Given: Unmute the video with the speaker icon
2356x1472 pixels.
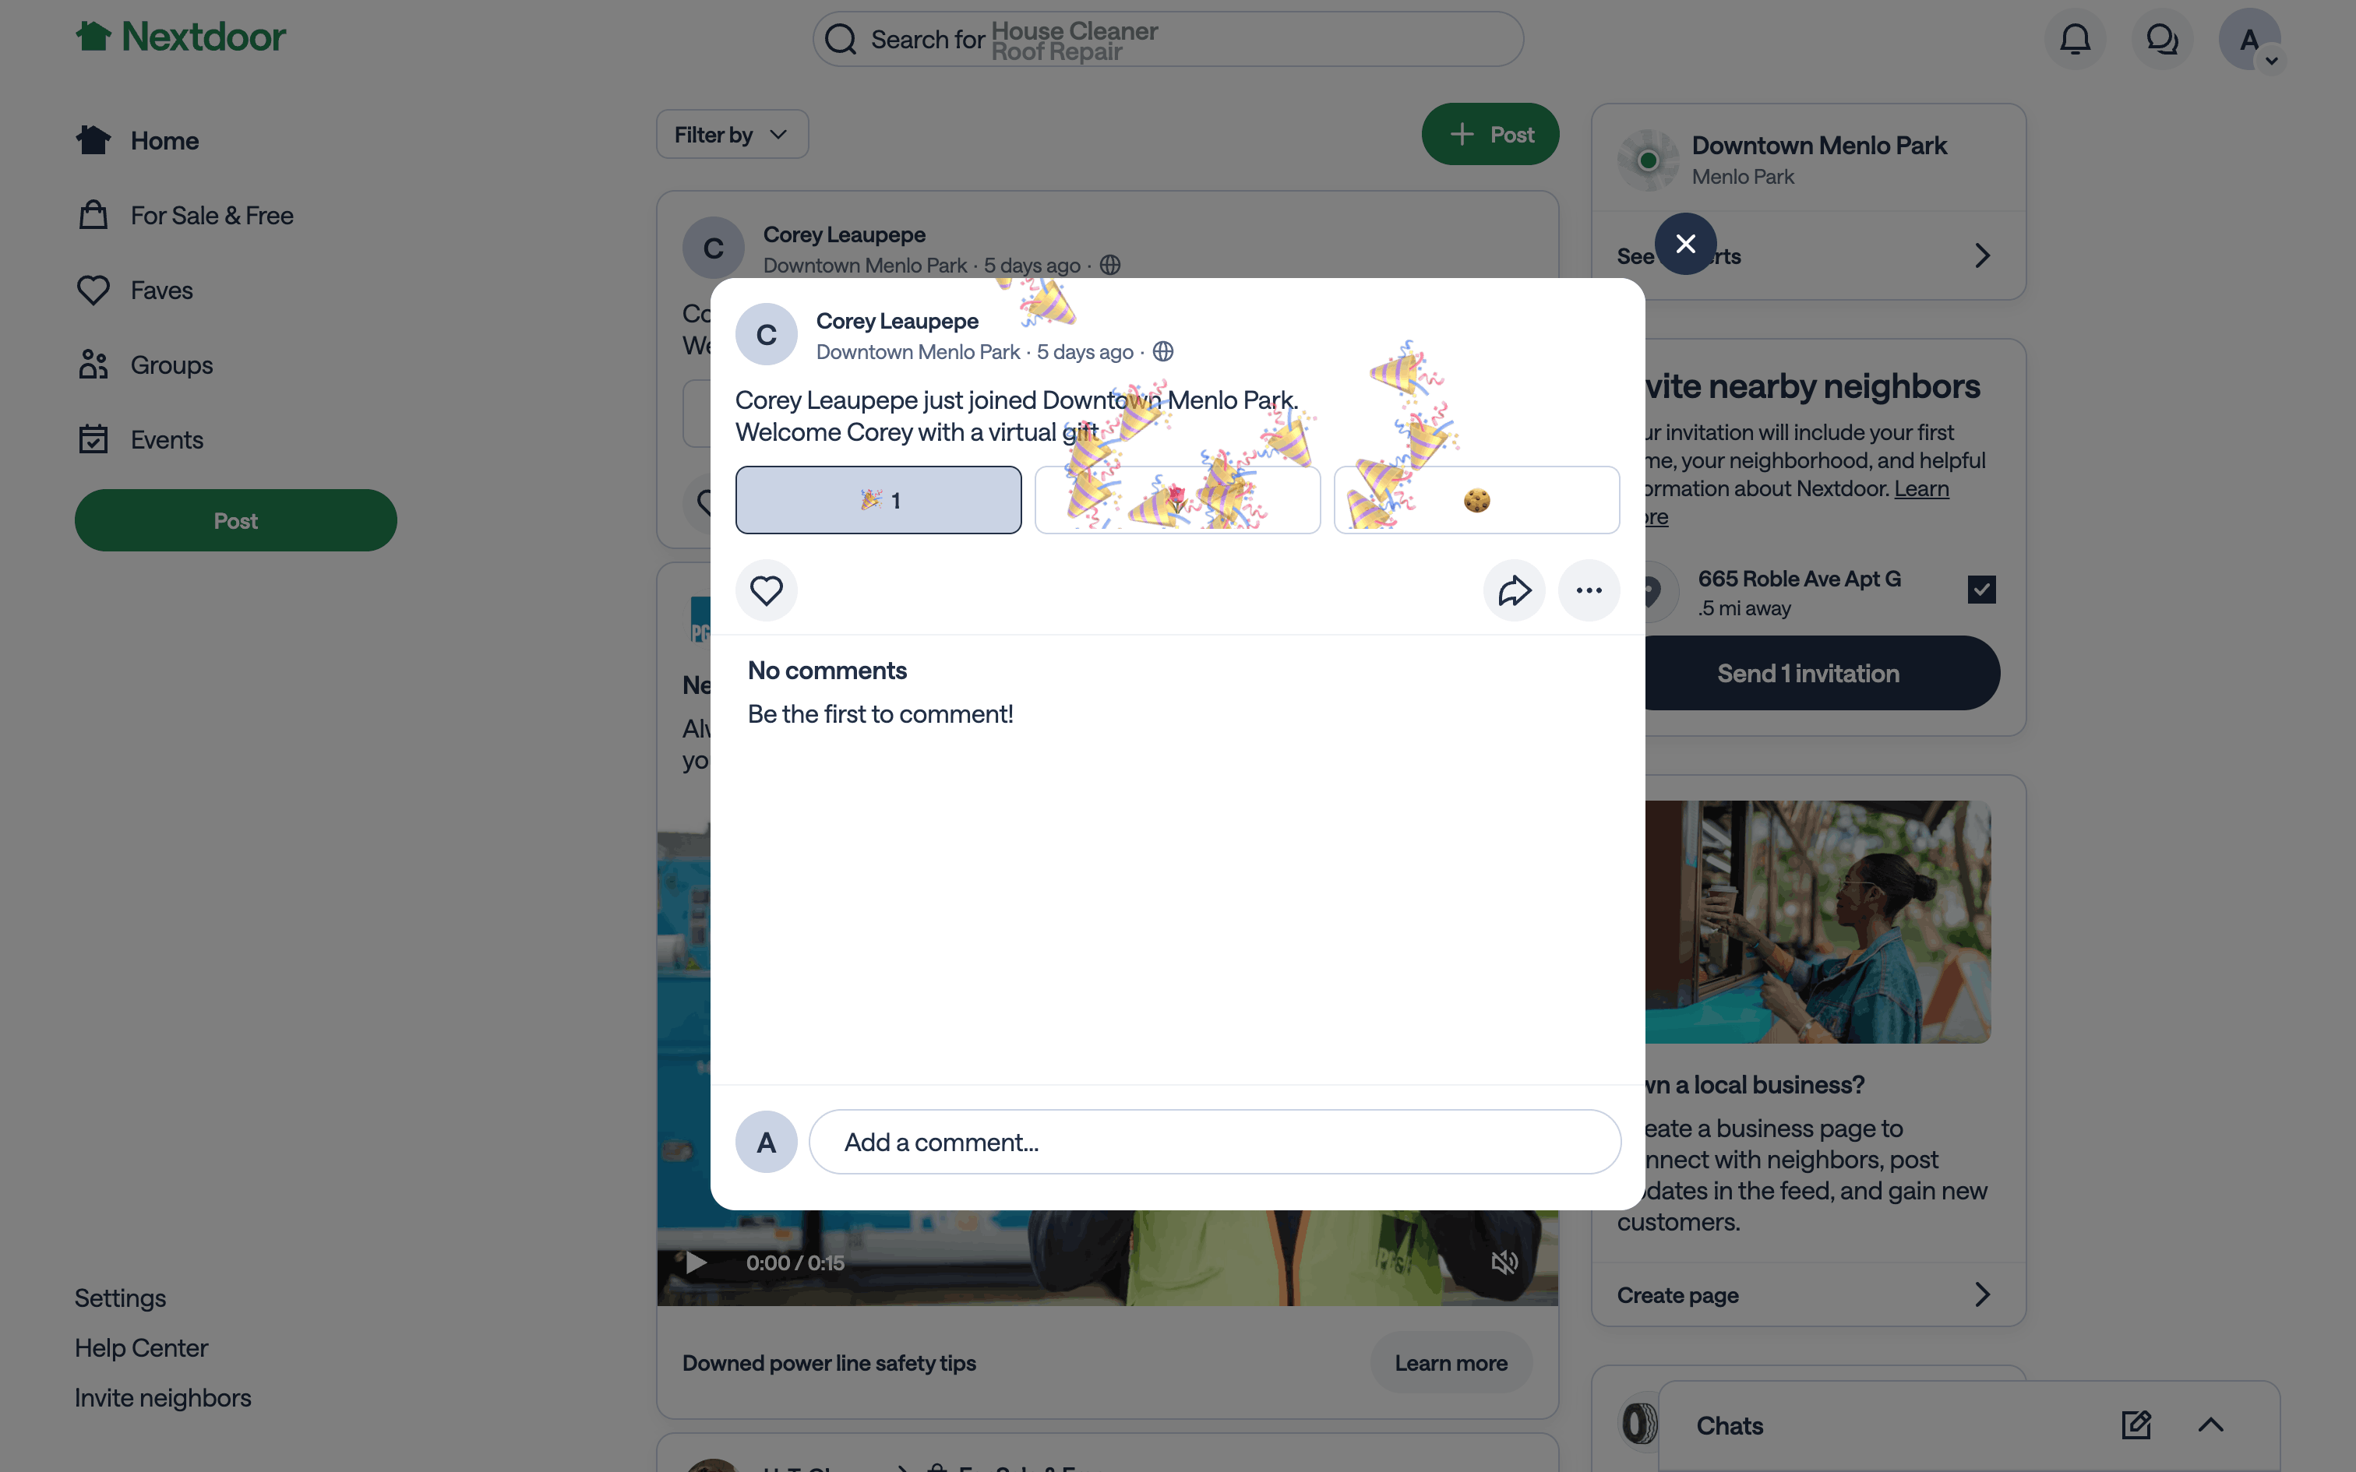Looking at the screenshot, I should [x=1504, y=1262].
